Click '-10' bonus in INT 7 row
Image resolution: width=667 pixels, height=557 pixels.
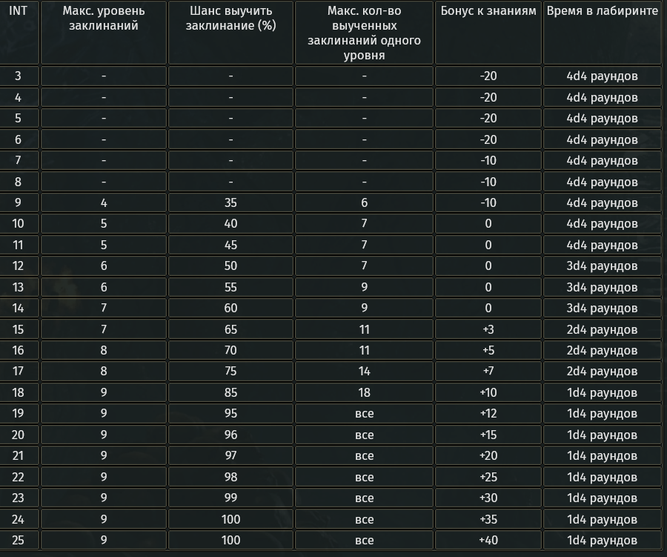coord(488,160)
